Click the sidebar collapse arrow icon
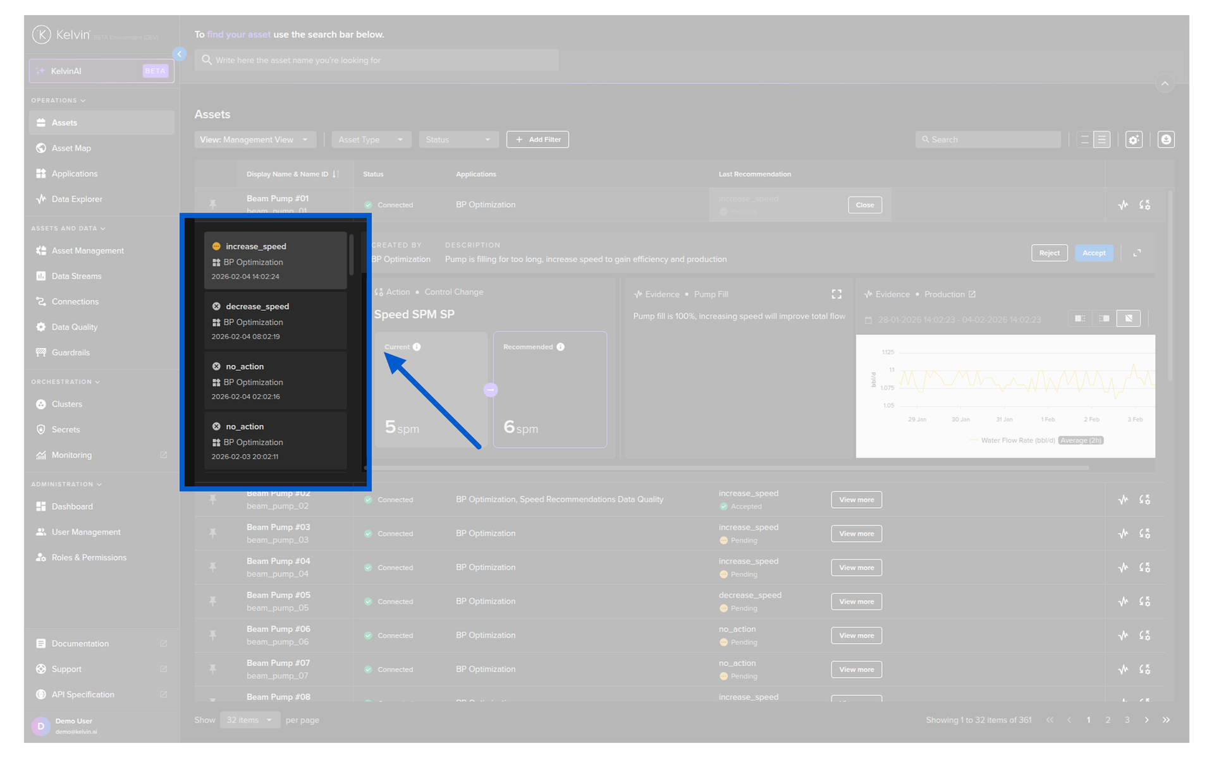 point(180,54)
